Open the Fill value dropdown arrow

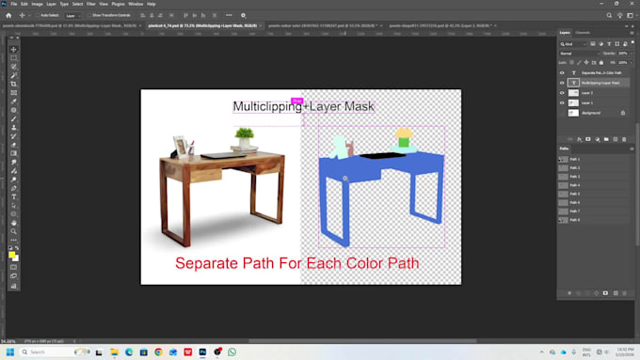[x=631, y=63]
